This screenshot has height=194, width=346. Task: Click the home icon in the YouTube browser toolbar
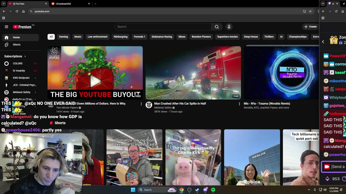pos(23,11)
